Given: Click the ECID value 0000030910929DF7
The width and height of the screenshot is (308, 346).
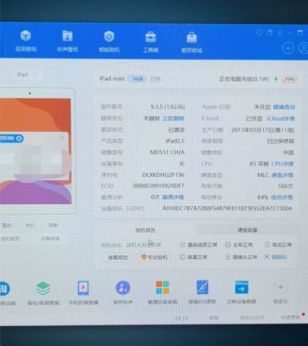Looking at the screenshot, I should (x=159, y=186).
